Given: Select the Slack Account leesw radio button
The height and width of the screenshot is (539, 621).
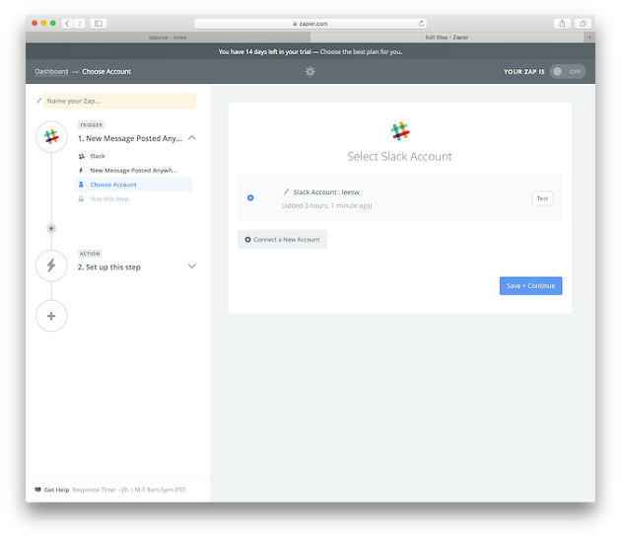Looking at the screenshot, I should [x=250, y=197].
